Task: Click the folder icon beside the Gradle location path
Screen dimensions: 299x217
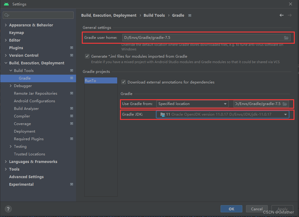Action: [285, 104]
